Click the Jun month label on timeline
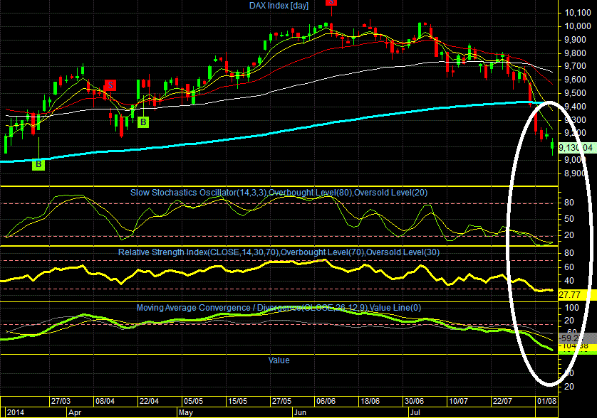This screenshot has width=597, height=418. click(x=300, y=413)
